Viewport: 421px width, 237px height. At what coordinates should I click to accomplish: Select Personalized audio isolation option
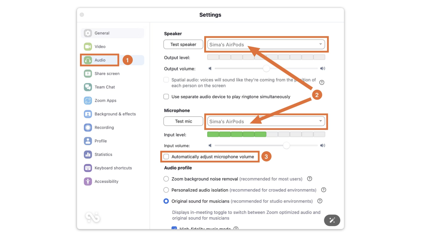coord(166,190)
